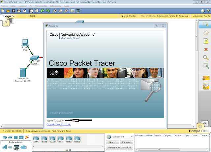The height and width of the screenshot is (152, 211).
Task: Click the Paste toolbar icon
Action: (x=37, y=11)
